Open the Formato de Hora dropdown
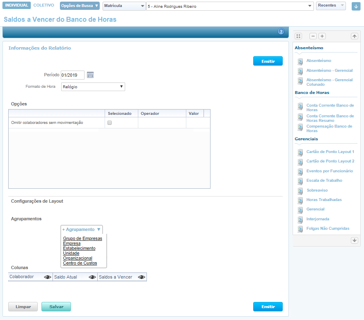 [x=93, y=87]
